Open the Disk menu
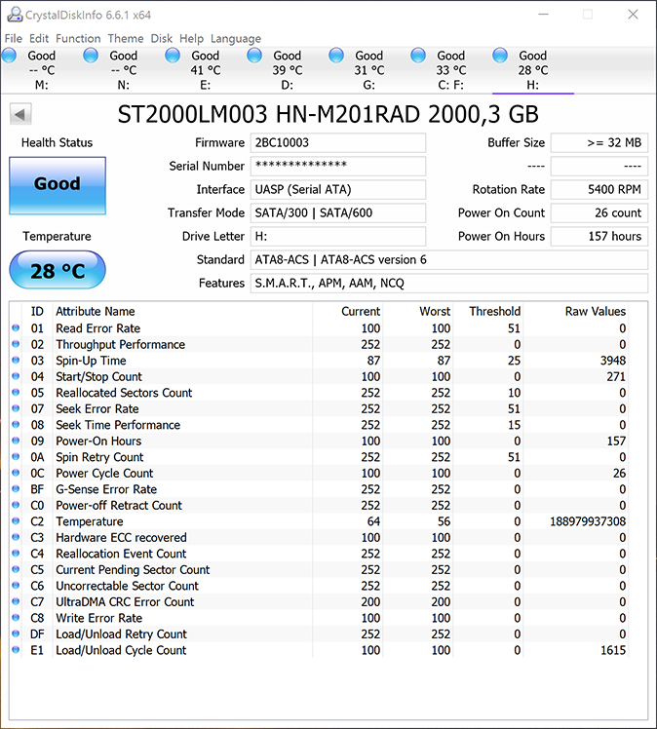657x729 pixels. pos(162,39)
